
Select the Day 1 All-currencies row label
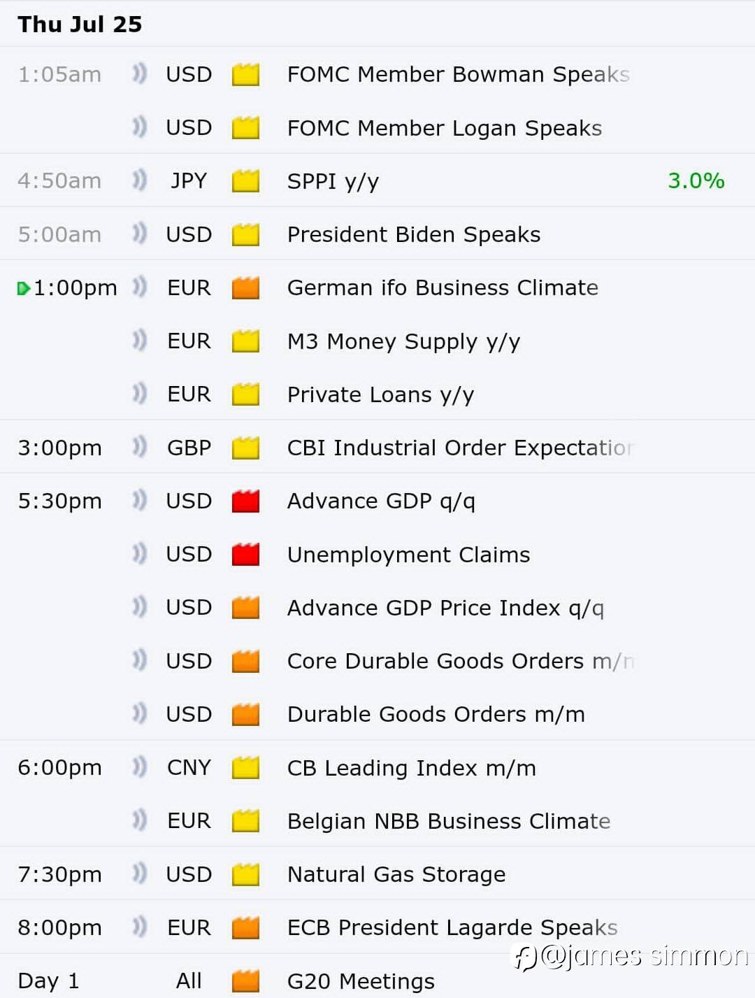pos(48,981)
